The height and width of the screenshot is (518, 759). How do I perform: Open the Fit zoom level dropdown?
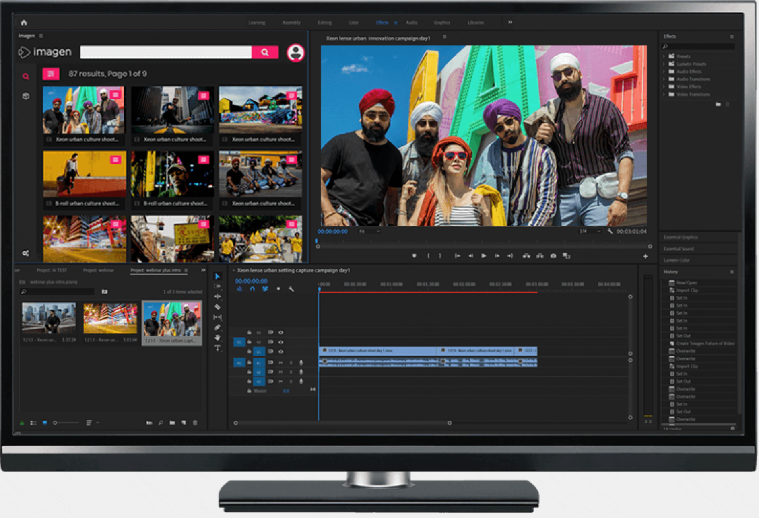tap(369, 232)
